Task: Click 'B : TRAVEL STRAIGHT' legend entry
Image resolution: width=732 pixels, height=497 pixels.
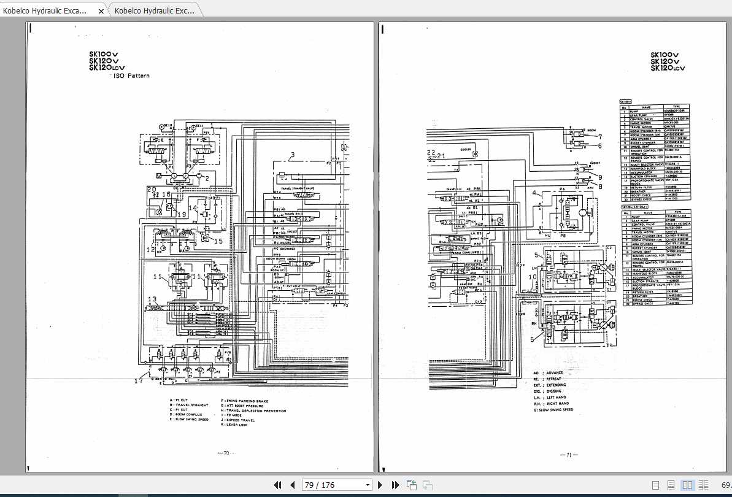Action: (189, 405)
